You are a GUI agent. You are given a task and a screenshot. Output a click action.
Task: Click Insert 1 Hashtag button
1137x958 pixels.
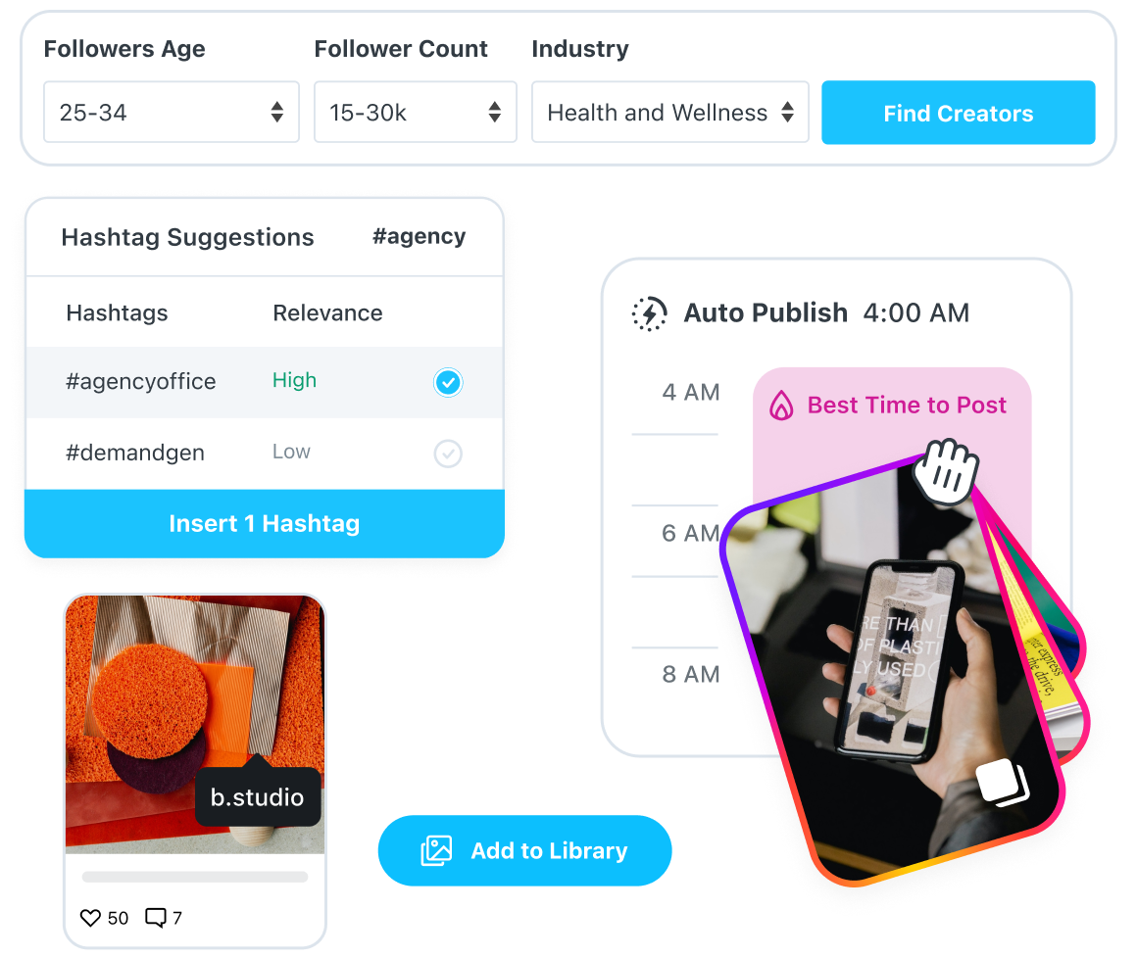pyautogui.click(x=265, y=523)
